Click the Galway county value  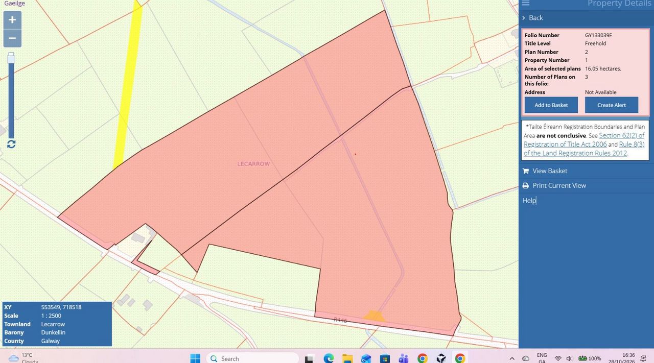(x=51, y=341)
